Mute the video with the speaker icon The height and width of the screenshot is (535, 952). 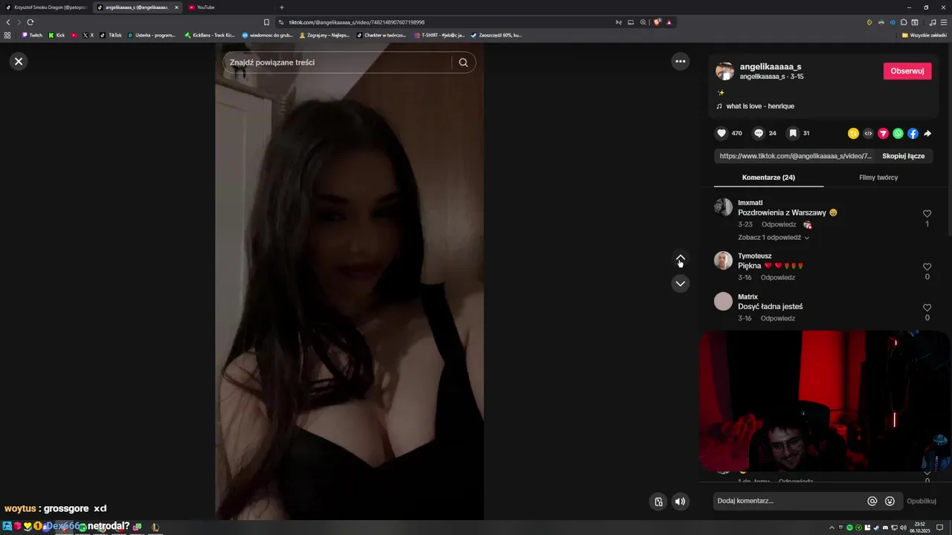coord(680,502)
